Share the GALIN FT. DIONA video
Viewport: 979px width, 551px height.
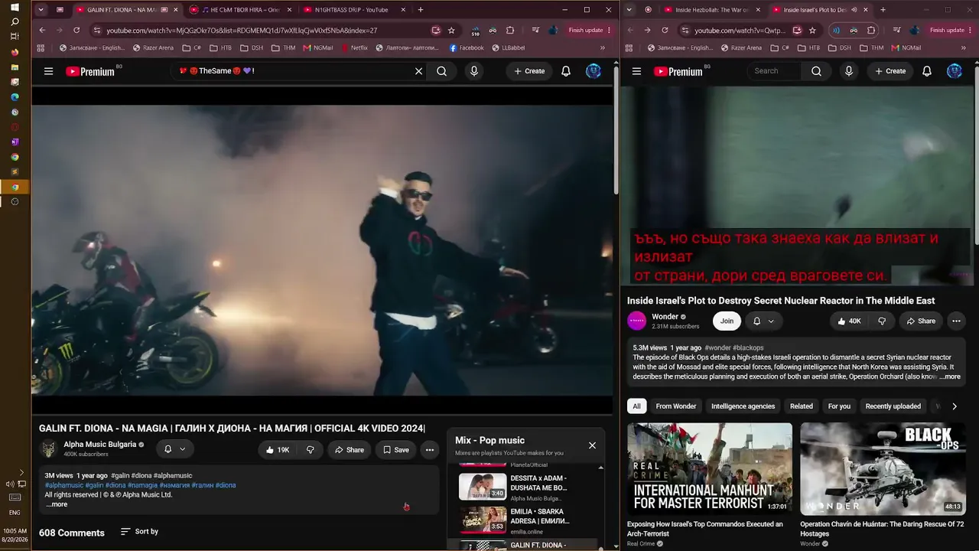click(350, 450)
